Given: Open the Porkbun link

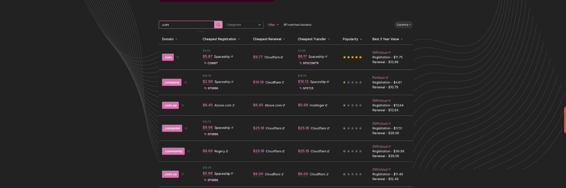Looking at the screenshot, I should click(380, 77).
